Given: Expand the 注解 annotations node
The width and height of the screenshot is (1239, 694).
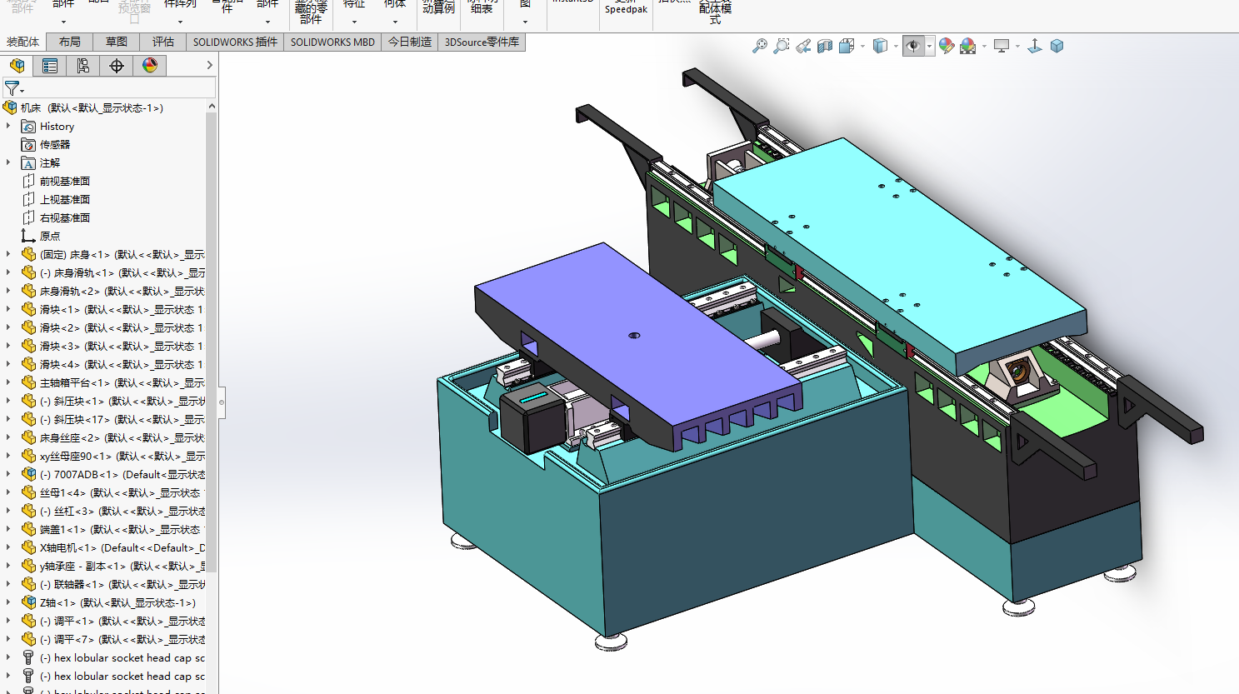Looking at the screenshot, I should click(x=8, y=163).
